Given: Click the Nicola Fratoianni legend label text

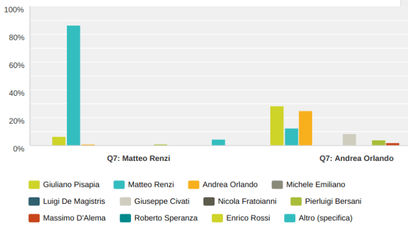Looking at the screenshot, I should [247, 201].
